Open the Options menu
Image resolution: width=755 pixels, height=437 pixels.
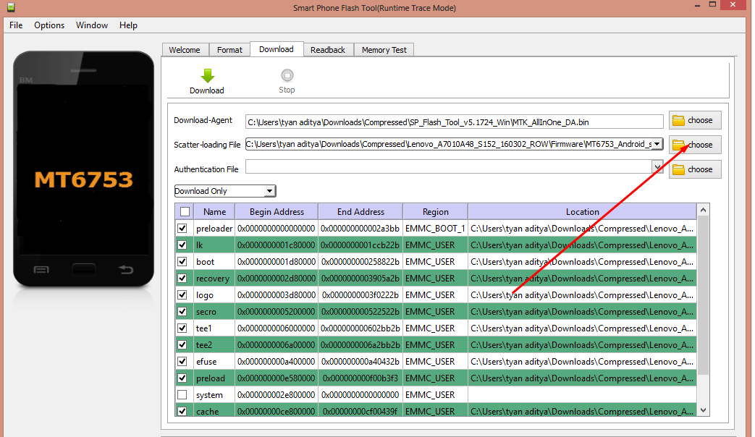click(49, 25)
